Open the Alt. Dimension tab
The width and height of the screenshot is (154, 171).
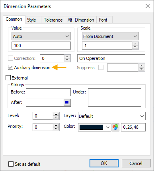81,20
